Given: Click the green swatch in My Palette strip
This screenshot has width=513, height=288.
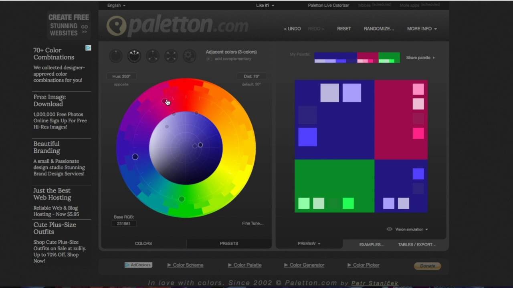Looking at the screenshot, I should pos(389,58).
